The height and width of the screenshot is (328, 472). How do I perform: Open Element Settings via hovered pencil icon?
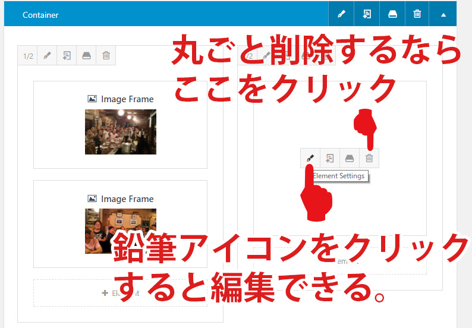[310, 158]
